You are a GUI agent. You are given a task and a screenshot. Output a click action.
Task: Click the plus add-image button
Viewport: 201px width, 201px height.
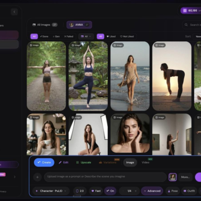37,177
